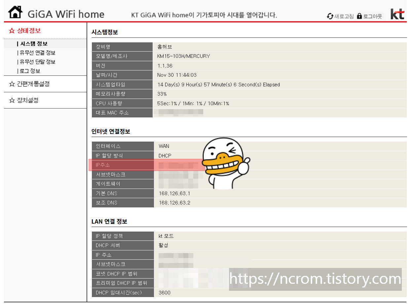
Task: Click the CPU usage value 5Sec:1%
Action: pyautogui.click(x=193, y=104)
